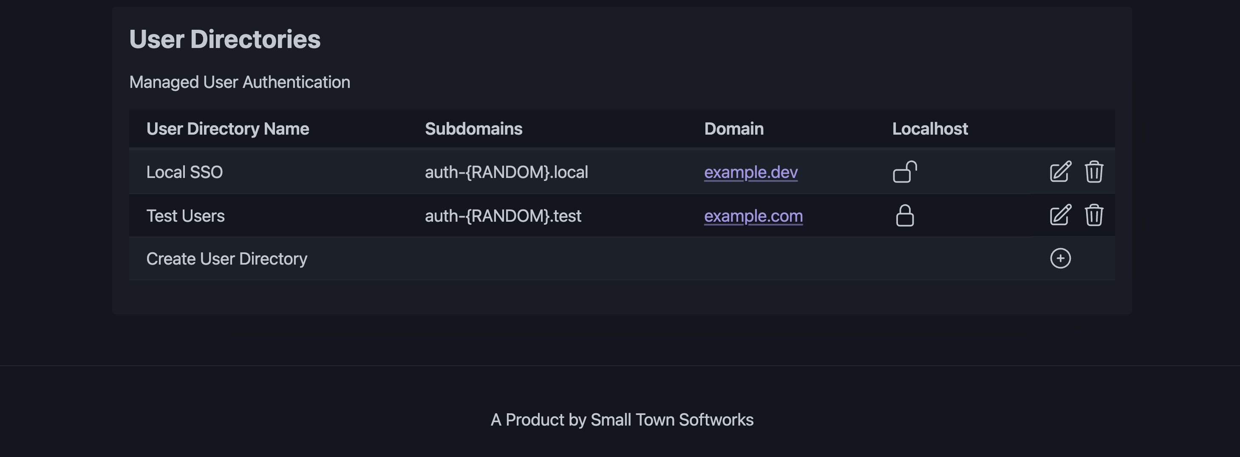Screen dimensions: 1240x457
Task: Click the pencil icon on the first row
Action: (x=1059, y=171)
